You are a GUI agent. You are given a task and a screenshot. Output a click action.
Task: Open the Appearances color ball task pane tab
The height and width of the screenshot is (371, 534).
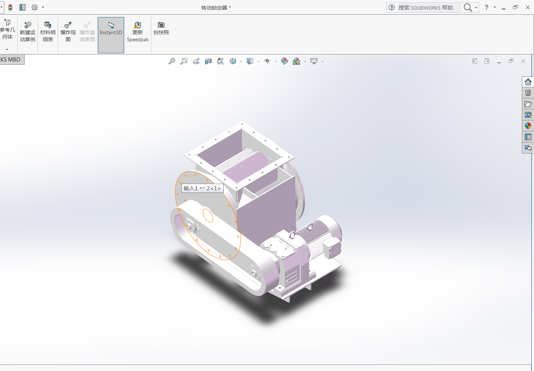(x=528, y=126)
